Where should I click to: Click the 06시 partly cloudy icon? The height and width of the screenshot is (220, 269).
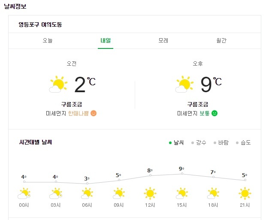click(87, 193)
